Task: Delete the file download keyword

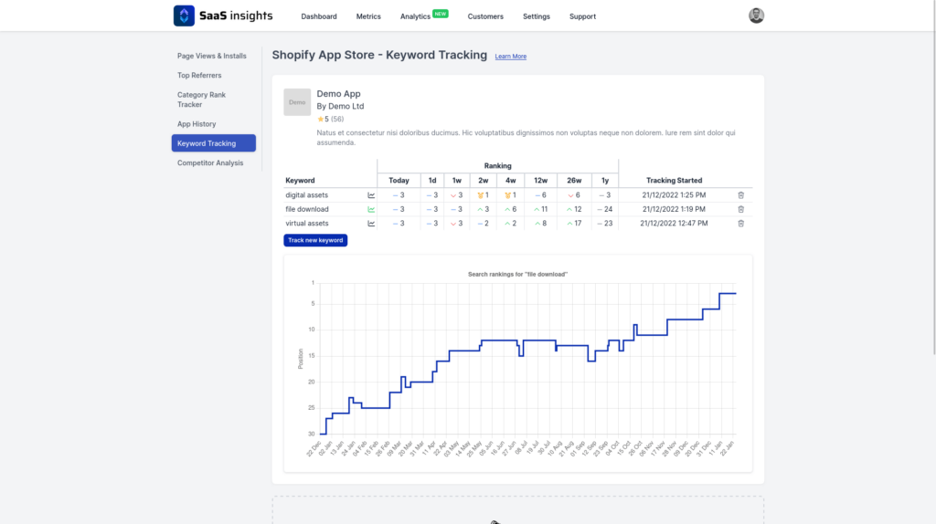Action: 740,209
